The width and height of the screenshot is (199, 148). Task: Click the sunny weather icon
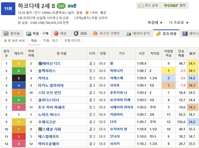click(87, 13)
